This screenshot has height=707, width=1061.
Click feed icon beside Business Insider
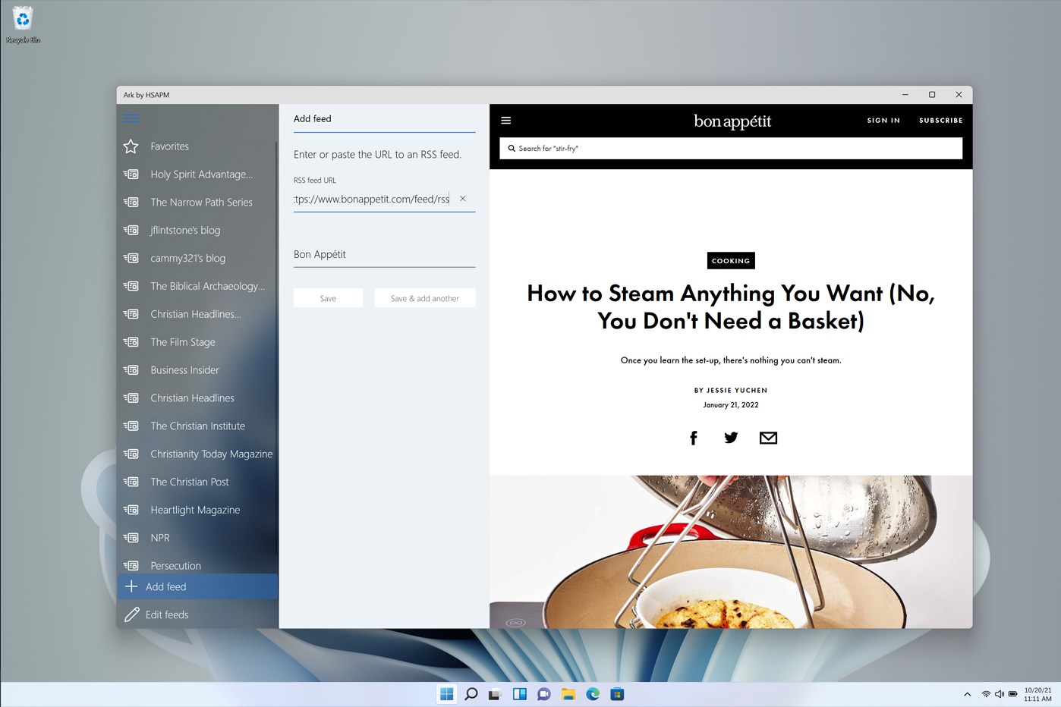click(131, 370)
